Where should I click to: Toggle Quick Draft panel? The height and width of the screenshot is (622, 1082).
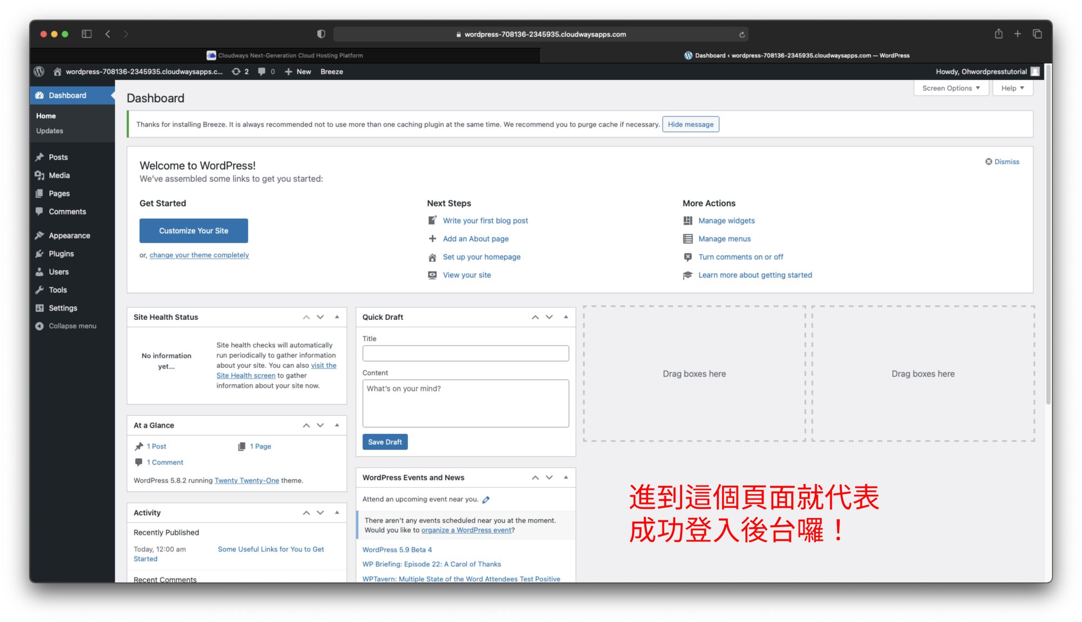click(566, 317)
